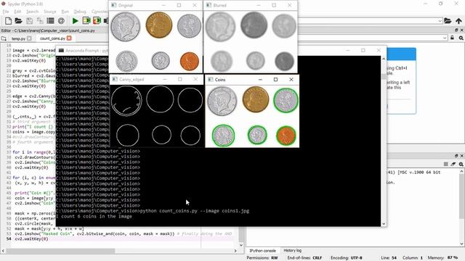This screenshot has height=261, width=465.
Task: Click the Save all files toolbar icon
Action: [40, 21]
